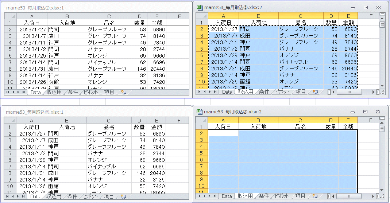Horizontal scroll right arrow in upper-right window
Viewport: 390px width, 203px height.
[373, 92]
